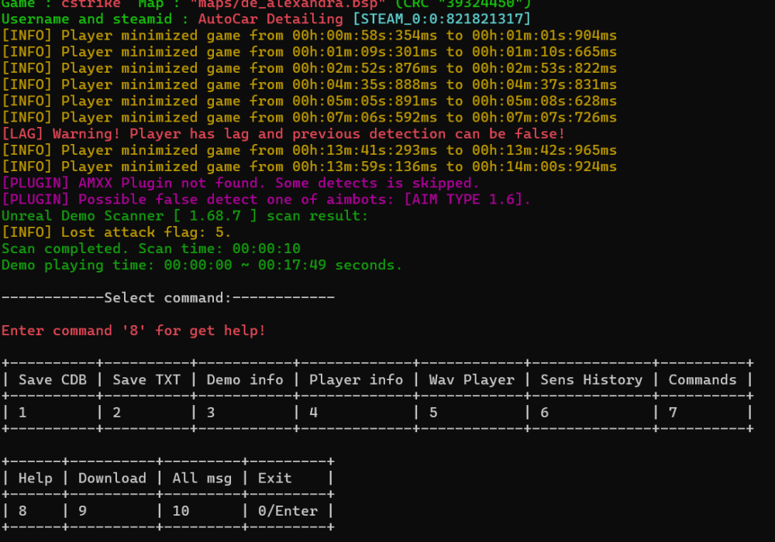Screen dimensions: 775x542
Task: Click the 'Scan completed. Scan time' line
Action: pyautogui.click(x=151, y=249)
